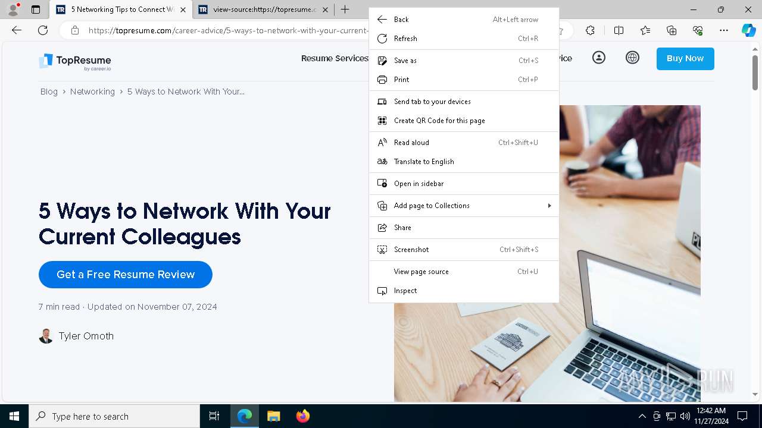Screen dimensions: 762x428
Task: Open Tyler Omoth author link
Action: [x=86, y=336]
